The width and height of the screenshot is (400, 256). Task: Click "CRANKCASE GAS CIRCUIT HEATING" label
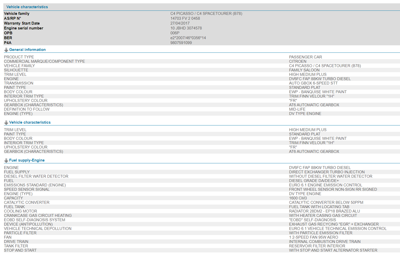coord(38,216)
